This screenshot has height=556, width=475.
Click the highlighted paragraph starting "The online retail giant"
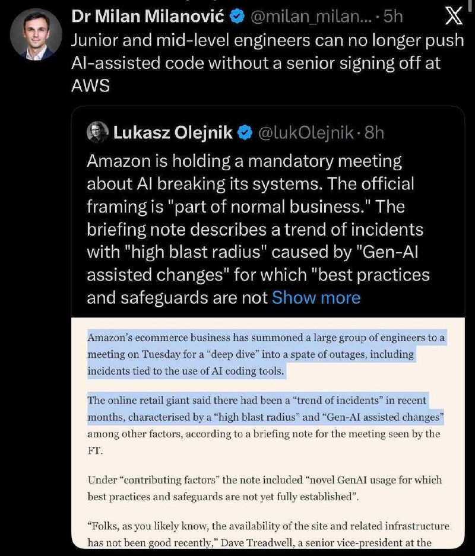point(266,409)
